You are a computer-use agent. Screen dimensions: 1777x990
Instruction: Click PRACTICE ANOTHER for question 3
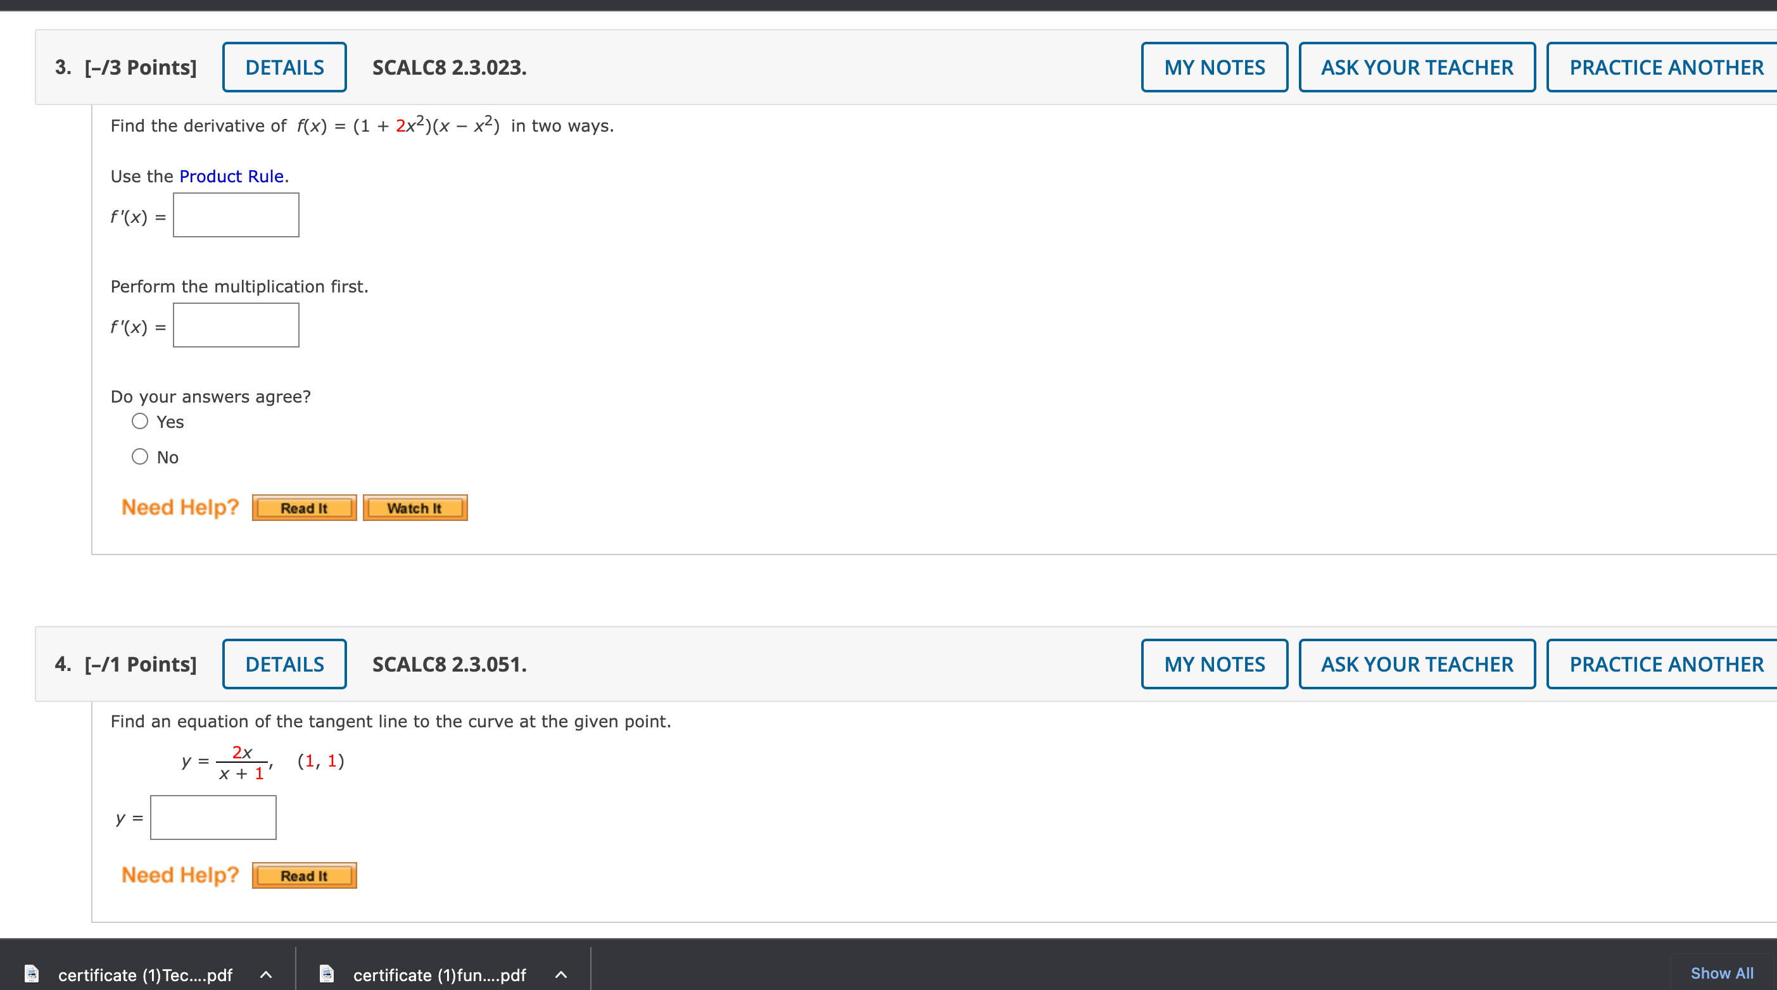pos(1664,67)
